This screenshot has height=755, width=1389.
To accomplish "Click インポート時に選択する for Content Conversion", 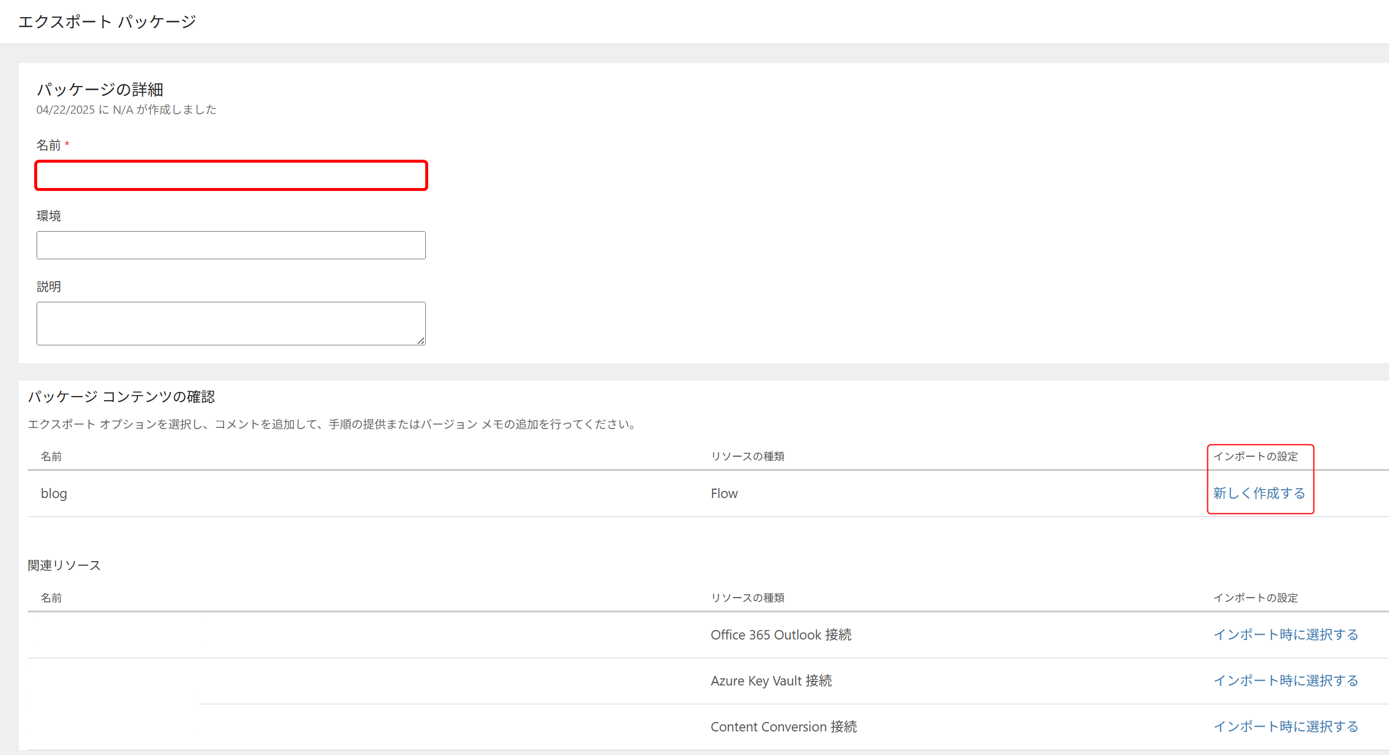I will point(1285,726).
